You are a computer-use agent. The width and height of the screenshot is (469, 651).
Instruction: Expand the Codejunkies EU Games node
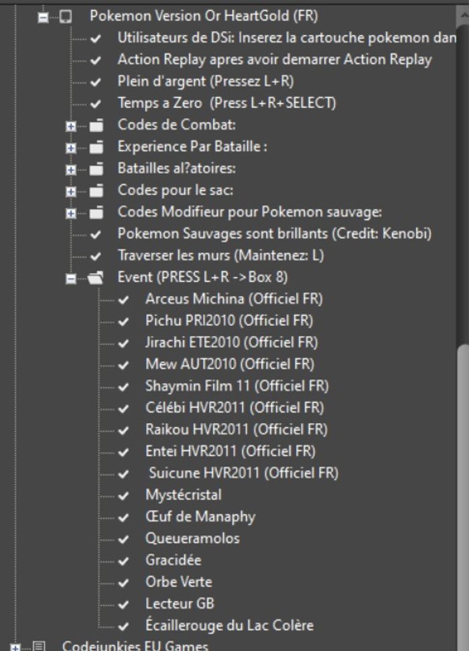15,647
